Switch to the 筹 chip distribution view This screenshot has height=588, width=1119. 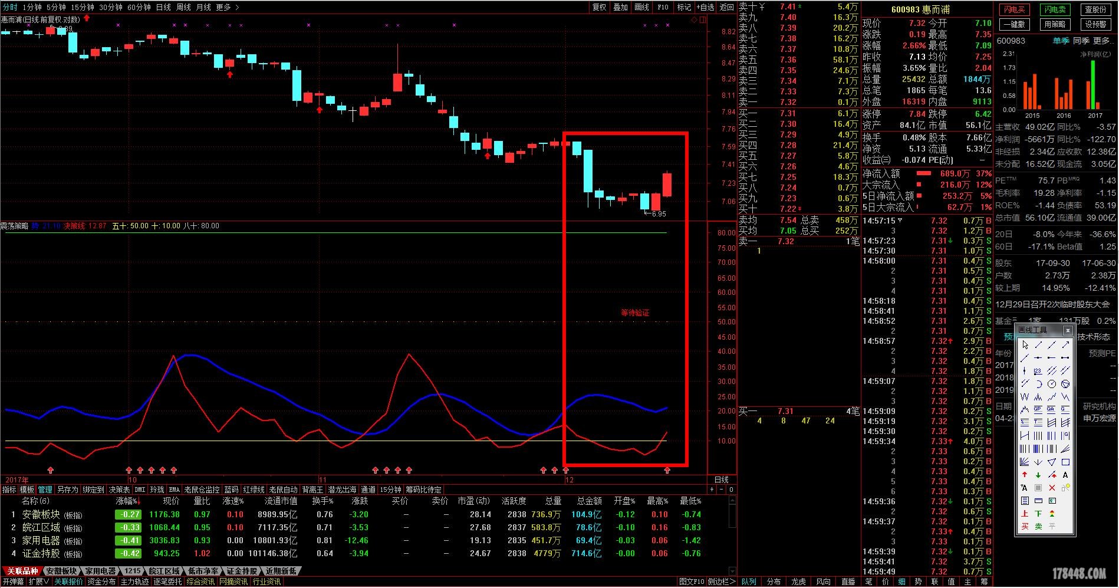coord(985,582)
